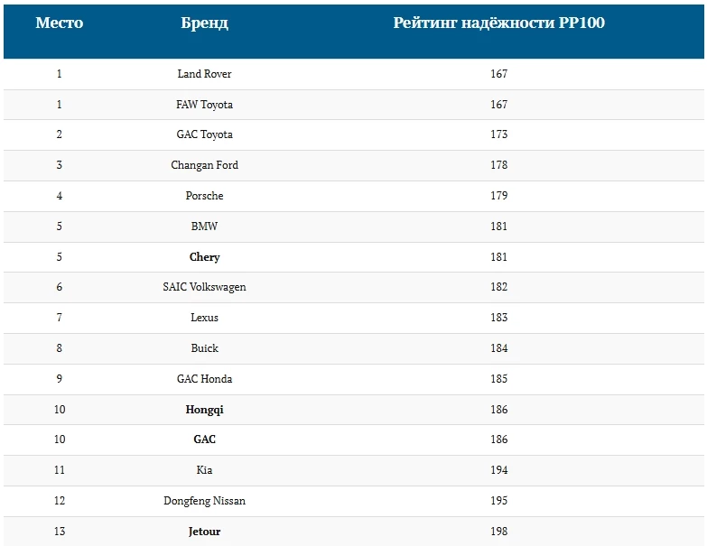Select the Buick brand cell
707x546 pixels.
point(204,348)
